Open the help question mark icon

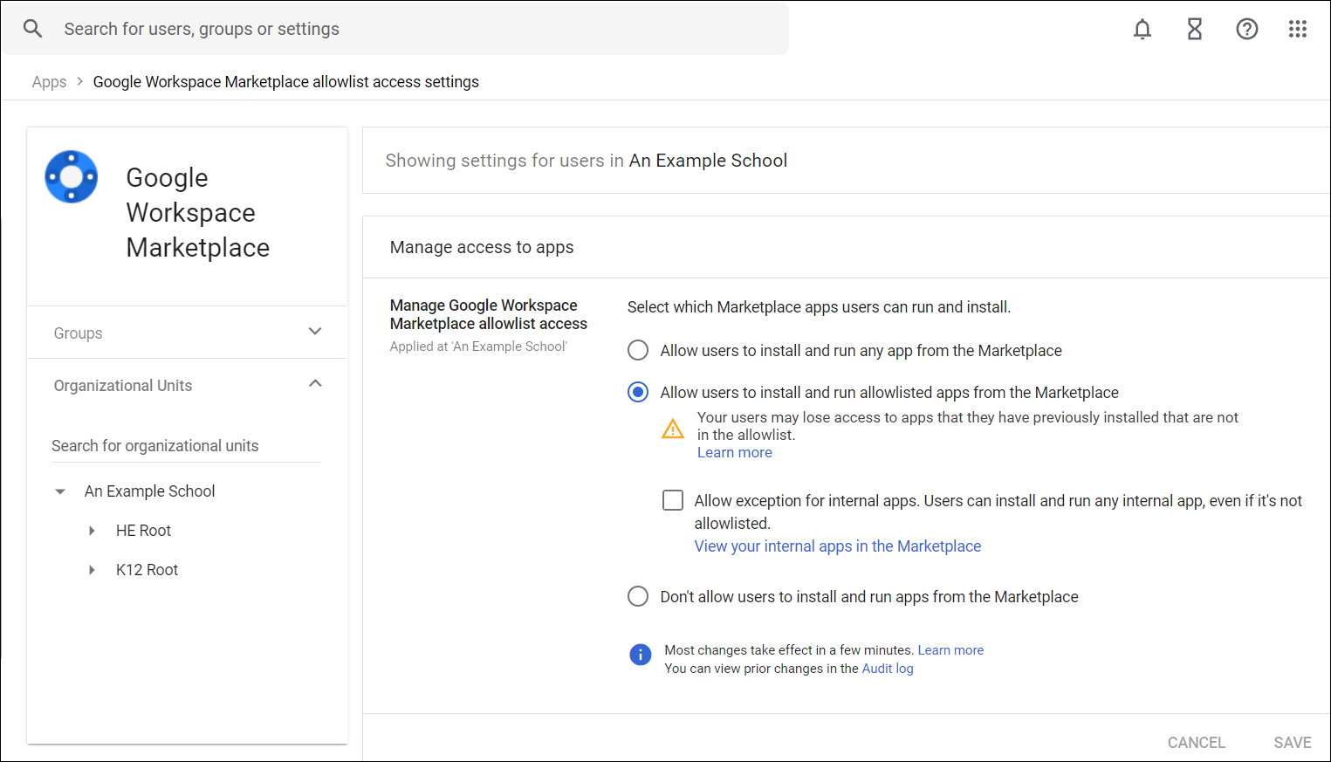pyautogui.click(x=1247, y=29)
